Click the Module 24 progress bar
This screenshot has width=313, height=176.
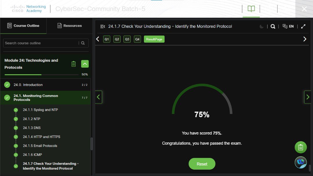pyautogui.click(x=41, y=75)
